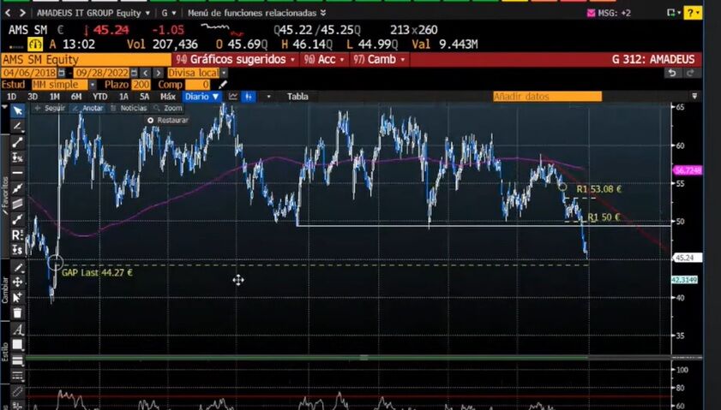This screenshot has height=410, width=721.
Task: Click the start date 04/06/2018 field
Action: tap(29, 73)
